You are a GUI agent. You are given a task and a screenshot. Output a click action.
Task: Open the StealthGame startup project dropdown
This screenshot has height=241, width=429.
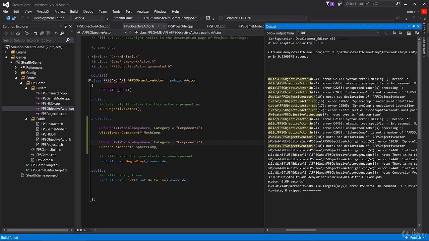126,18
